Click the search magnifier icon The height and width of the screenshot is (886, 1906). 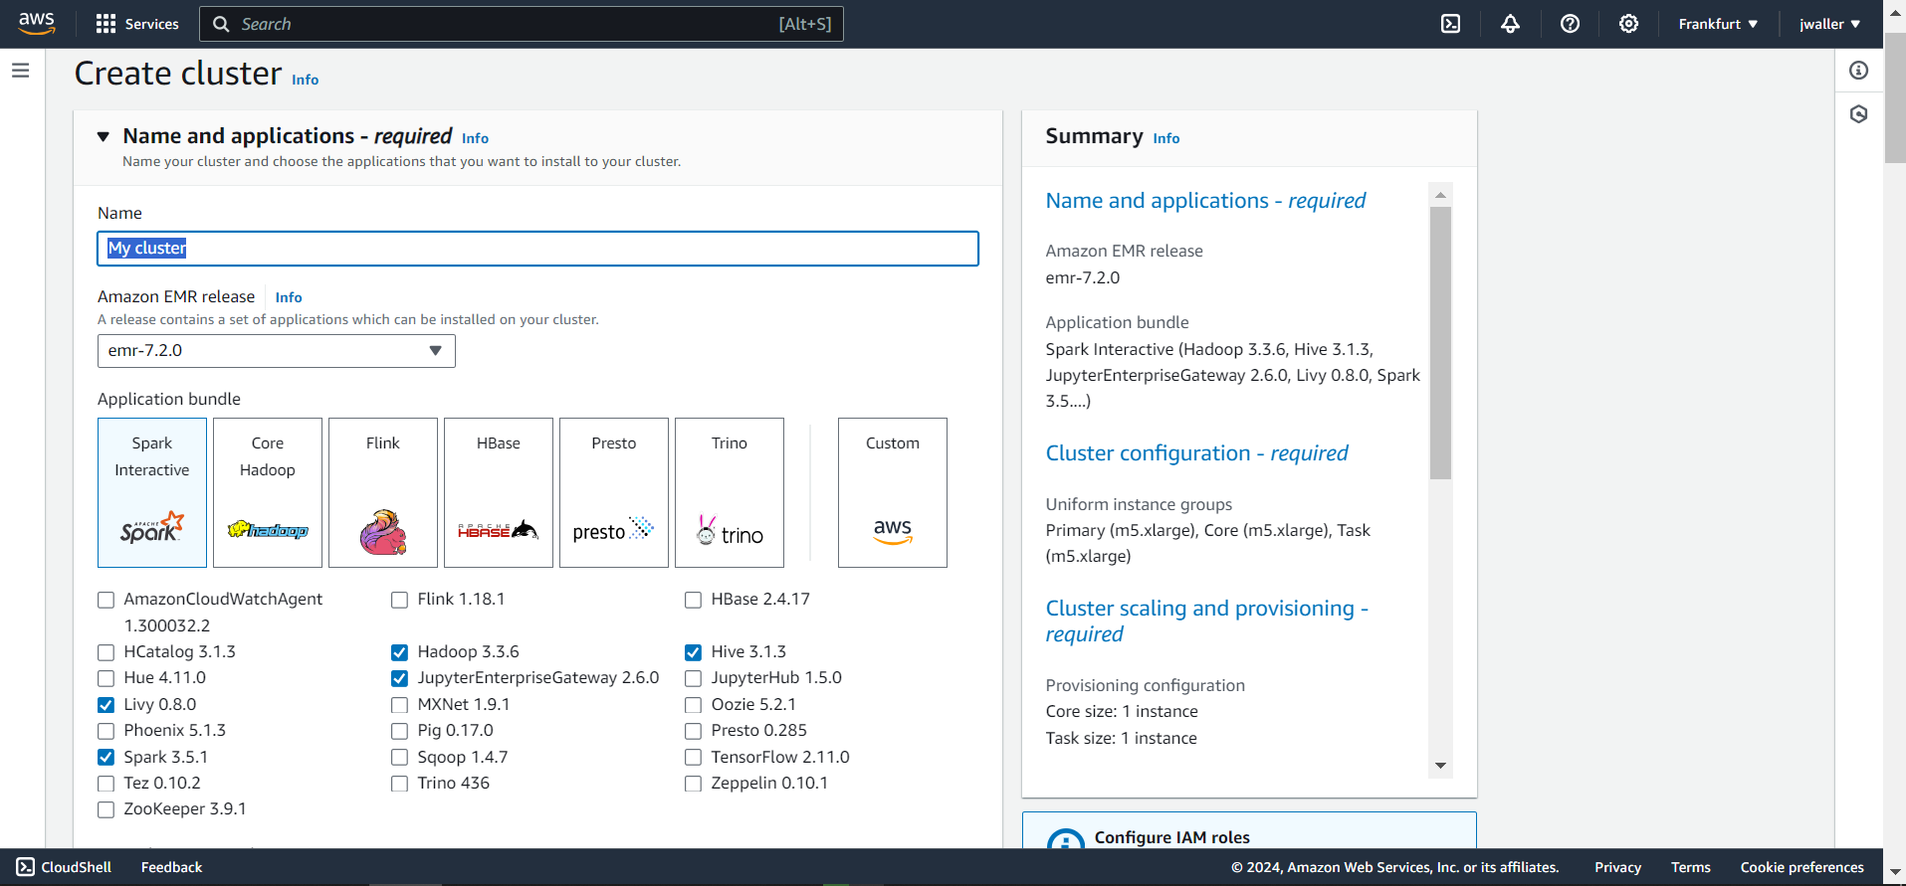coord(221,24)
